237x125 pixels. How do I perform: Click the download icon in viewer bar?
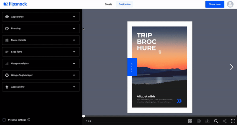click(x=207, y=121)
